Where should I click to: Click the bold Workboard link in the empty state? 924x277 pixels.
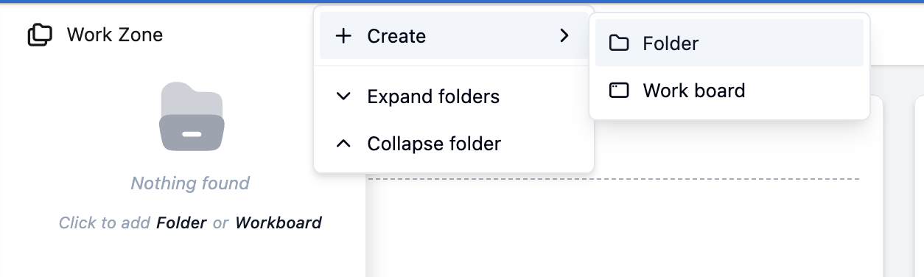click(x=279, y=222)
